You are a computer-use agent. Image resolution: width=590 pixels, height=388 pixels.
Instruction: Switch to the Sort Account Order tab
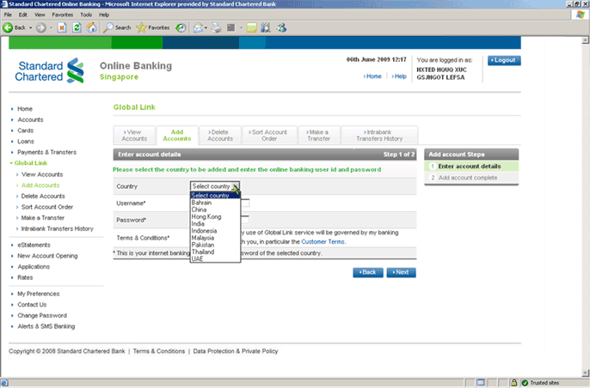(x=269, y=136)
